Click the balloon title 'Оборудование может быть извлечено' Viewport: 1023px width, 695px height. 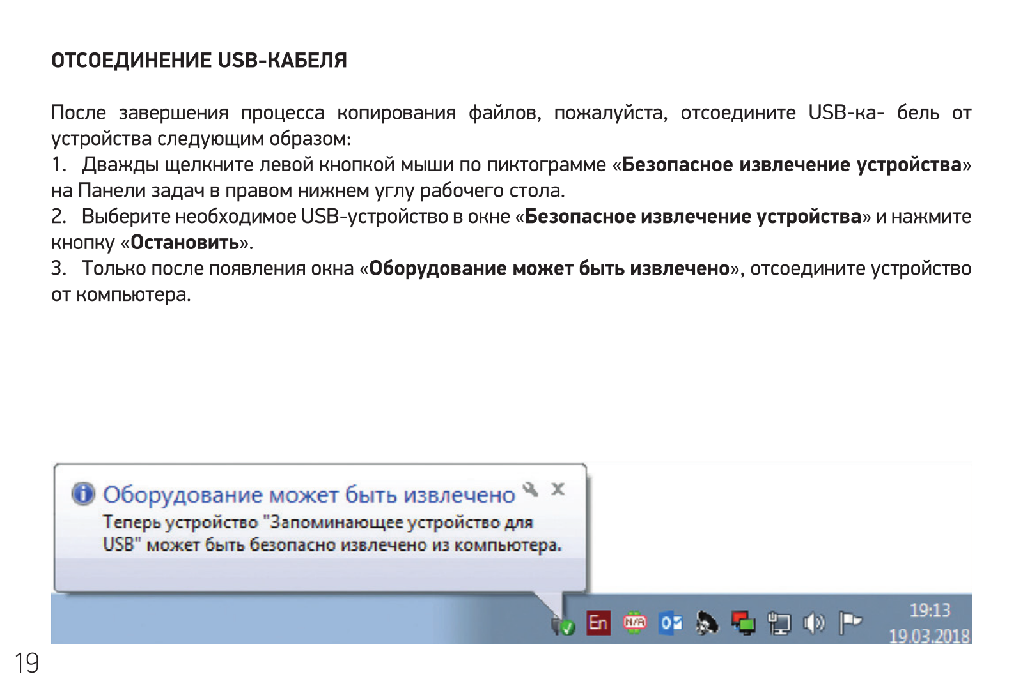click(309, 495)
